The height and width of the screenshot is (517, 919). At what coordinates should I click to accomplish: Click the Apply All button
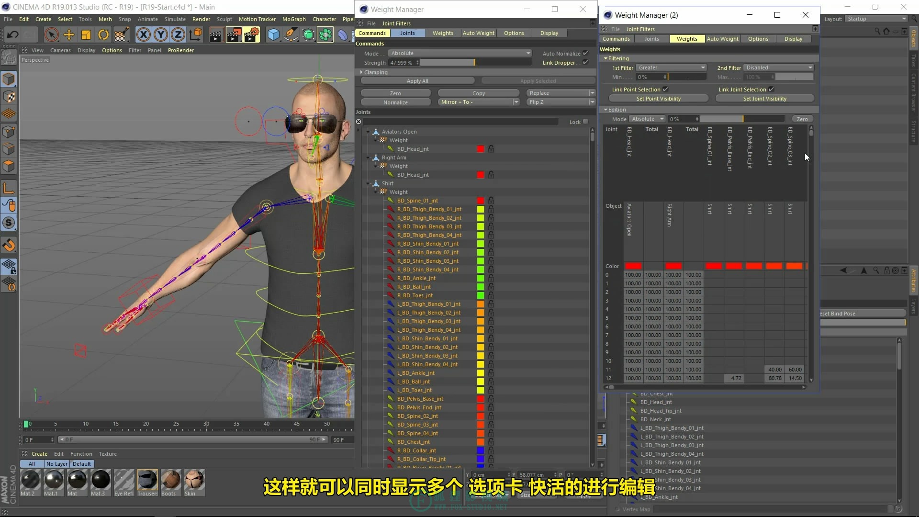pos(417,81)
